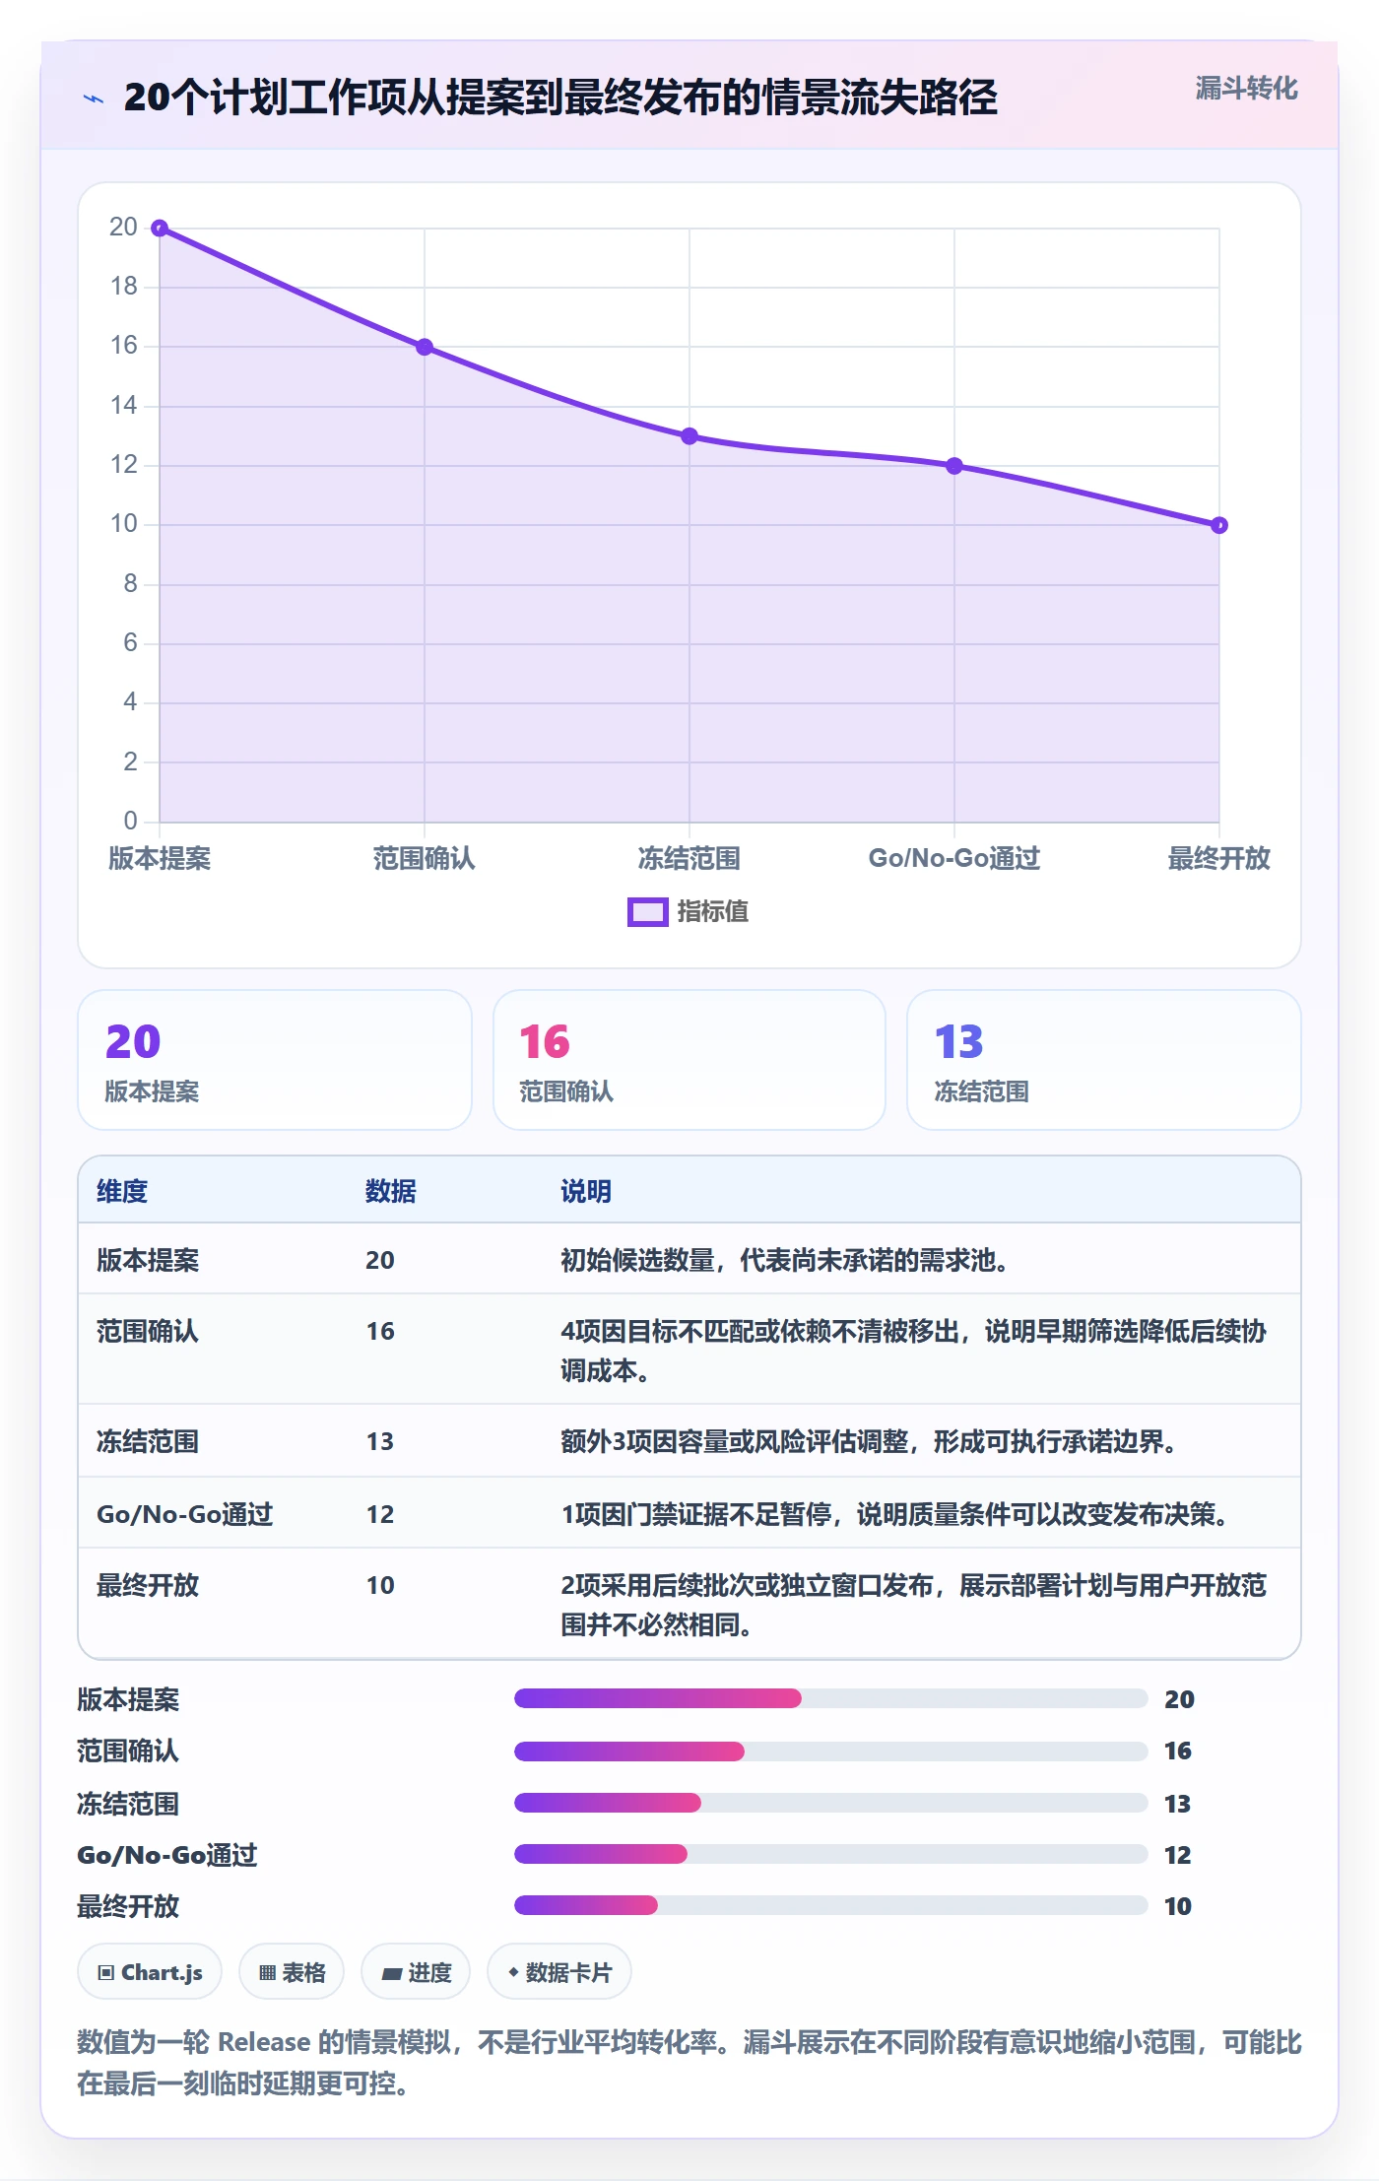Screen dimensions: 1379x2181
Task: Click the Chart.js tag chip
Action: tap(150, 1972)
